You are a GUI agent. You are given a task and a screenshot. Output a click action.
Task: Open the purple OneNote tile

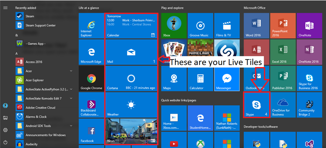coord(309,26)
